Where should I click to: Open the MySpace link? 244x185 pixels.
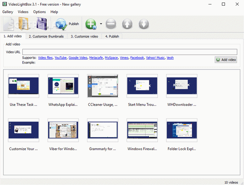[111, 58]
